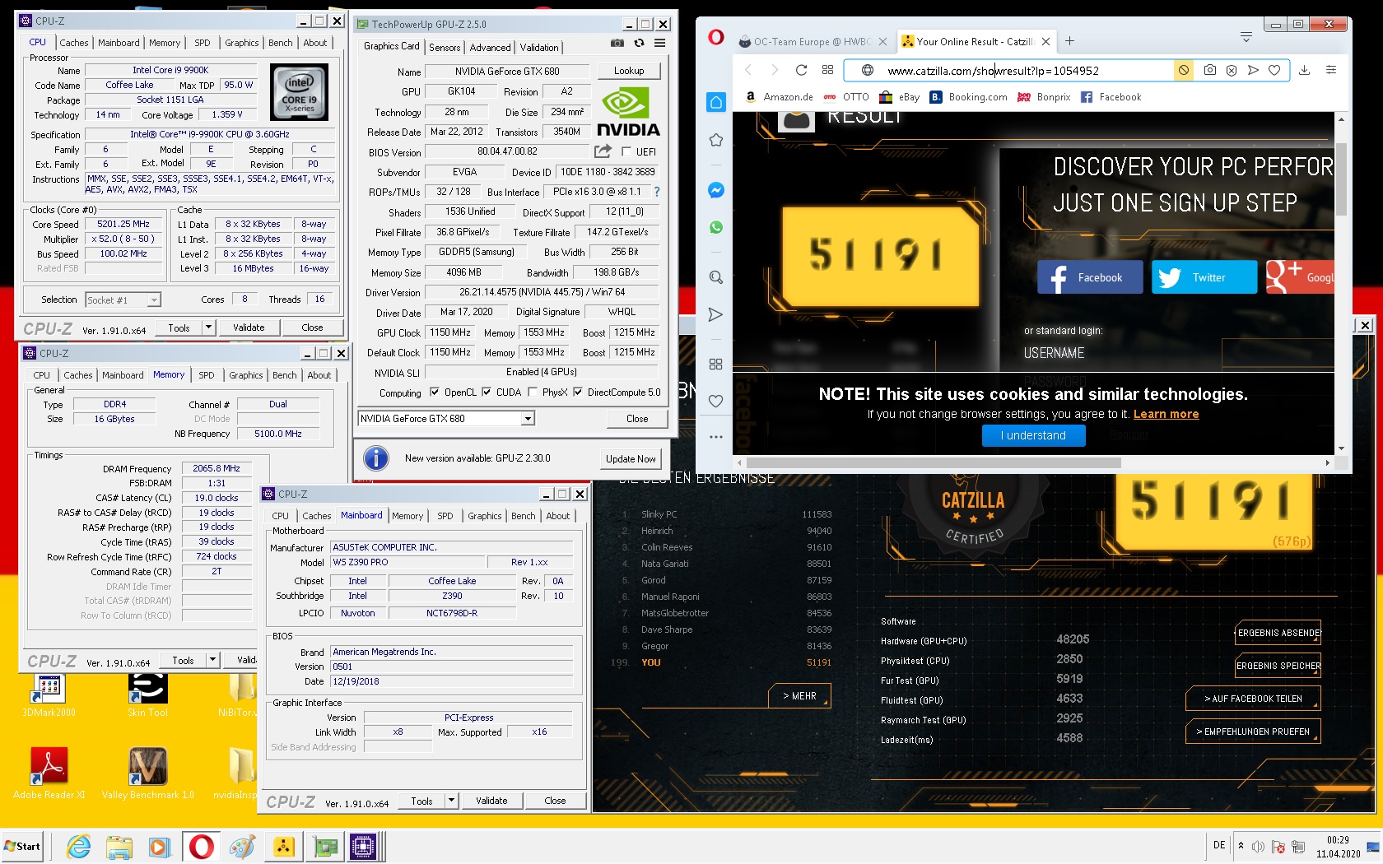This screenshot has height=864, width=1383.
Task: Open Windows Explorer from taskbar
Action: tap(119, 846)
